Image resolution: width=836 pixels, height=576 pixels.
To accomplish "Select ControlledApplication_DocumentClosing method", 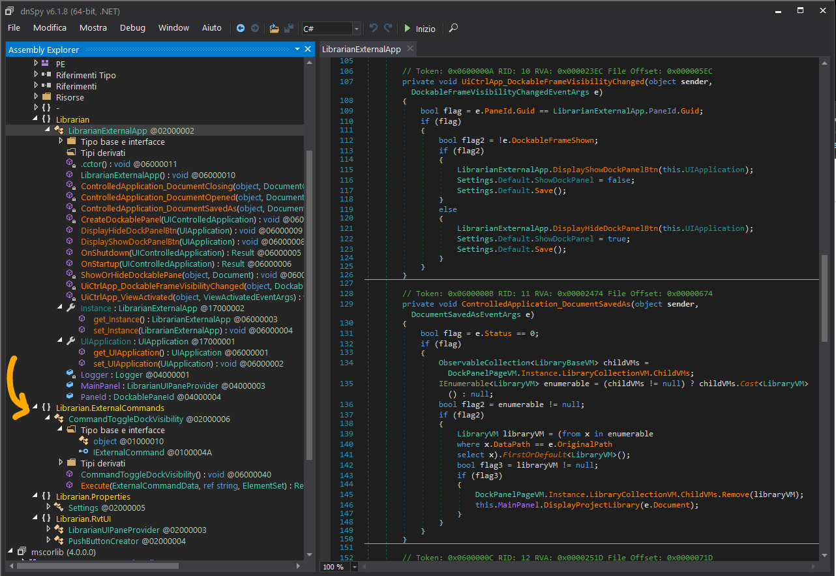I will click(192, 186).
